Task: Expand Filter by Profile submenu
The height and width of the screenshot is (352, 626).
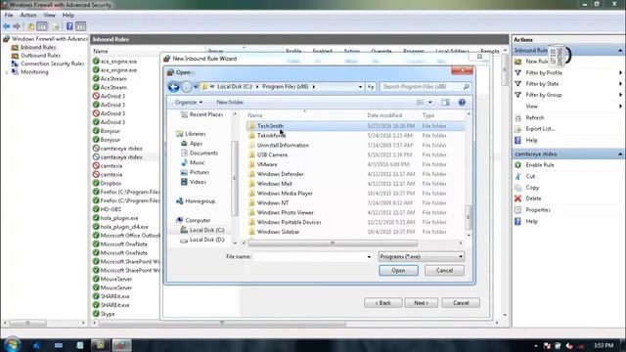Action: 620,72
